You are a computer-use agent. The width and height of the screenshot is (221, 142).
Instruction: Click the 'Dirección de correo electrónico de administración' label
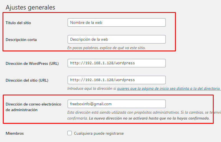(x=33, y=107)
